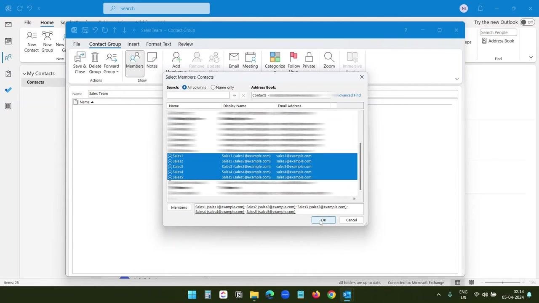The height and width of the screenshot is (303, 539).
Task: Open the People view in the sidebar
Action: [8, 58]
